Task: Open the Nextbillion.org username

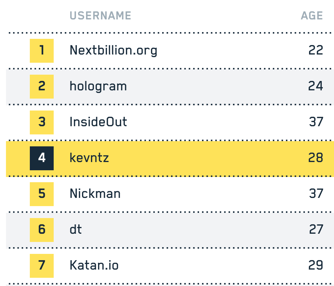Action: coord(113,50)
